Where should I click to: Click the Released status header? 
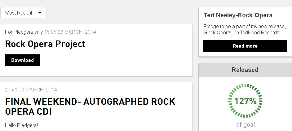[x=245, y=70]
